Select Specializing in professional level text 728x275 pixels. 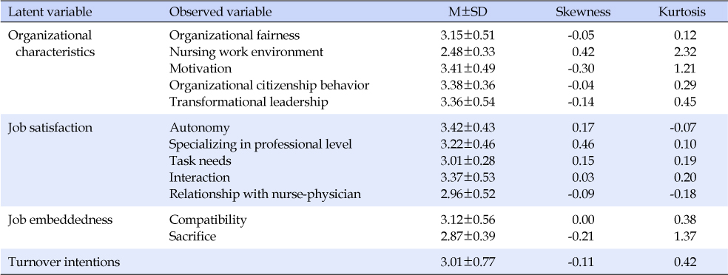[260, 144]
